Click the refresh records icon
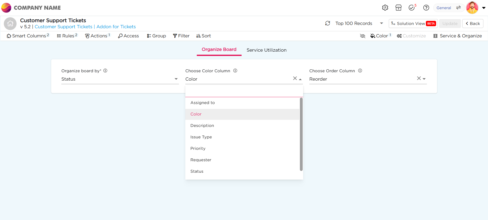 coord(328,23)
